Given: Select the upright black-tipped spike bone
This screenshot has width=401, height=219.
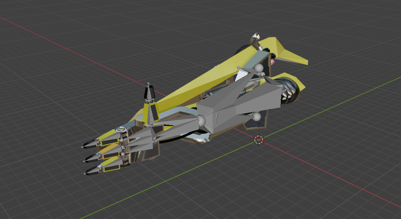Looking at the screenshot, I should (x=149, y=93).
